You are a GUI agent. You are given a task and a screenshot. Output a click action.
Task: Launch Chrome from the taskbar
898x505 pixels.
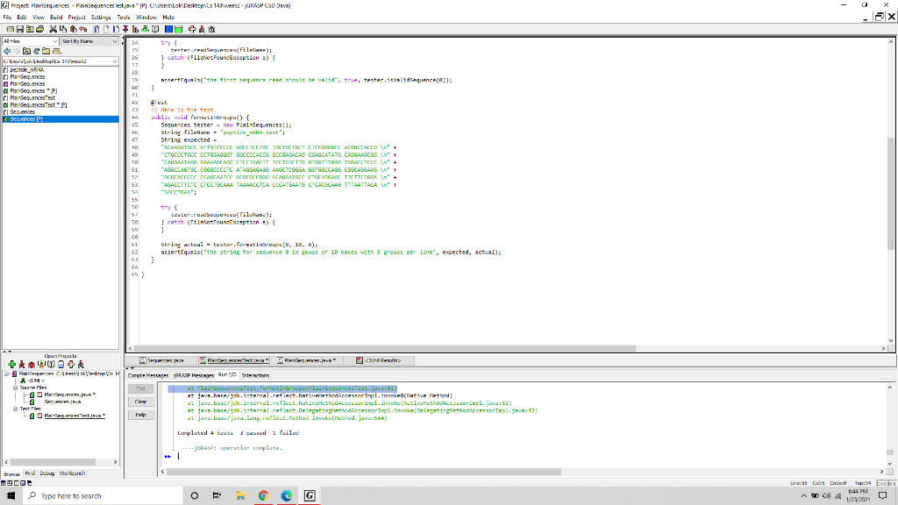click(x=263, y=495)
